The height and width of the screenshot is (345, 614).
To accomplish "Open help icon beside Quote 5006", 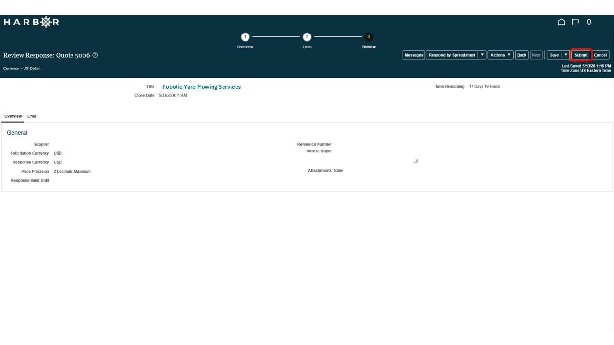I will point(95,55).
